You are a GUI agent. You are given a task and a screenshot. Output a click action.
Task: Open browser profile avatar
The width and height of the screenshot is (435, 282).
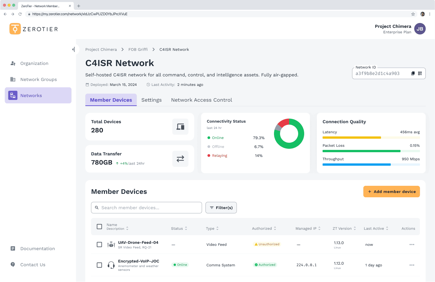tap(422, 14)
